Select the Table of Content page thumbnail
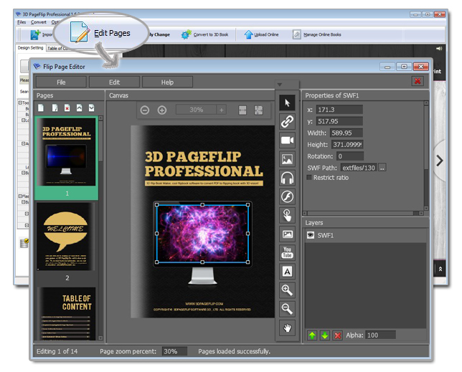The width and height of the screenshot is (462, 372). click(66, 314)
